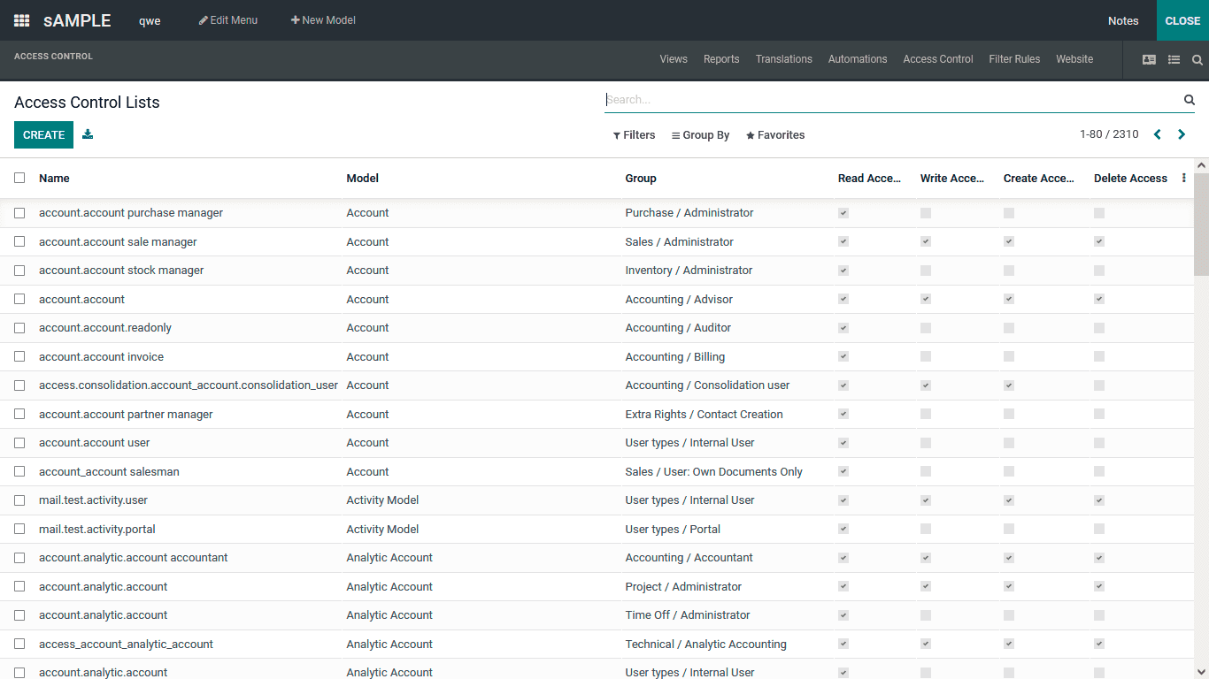The width and height of the screenshot is (1209, 679).
Task: Click the magnifier inside the Search bar
Action: click(1189, 99)
